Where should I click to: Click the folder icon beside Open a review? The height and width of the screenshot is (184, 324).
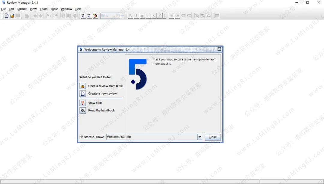tap(83, 86)
